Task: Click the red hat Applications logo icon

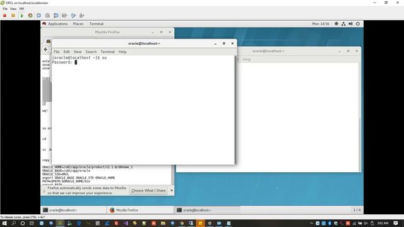Action: [44, 24]
